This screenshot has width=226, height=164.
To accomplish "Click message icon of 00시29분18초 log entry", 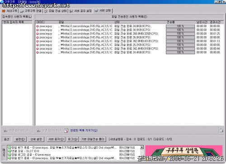I will click(x=9, y=147).
